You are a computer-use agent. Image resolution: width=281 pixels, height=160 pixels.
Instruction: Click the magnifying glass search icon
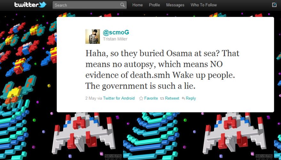pyautogui.click(x=122, y=5)
